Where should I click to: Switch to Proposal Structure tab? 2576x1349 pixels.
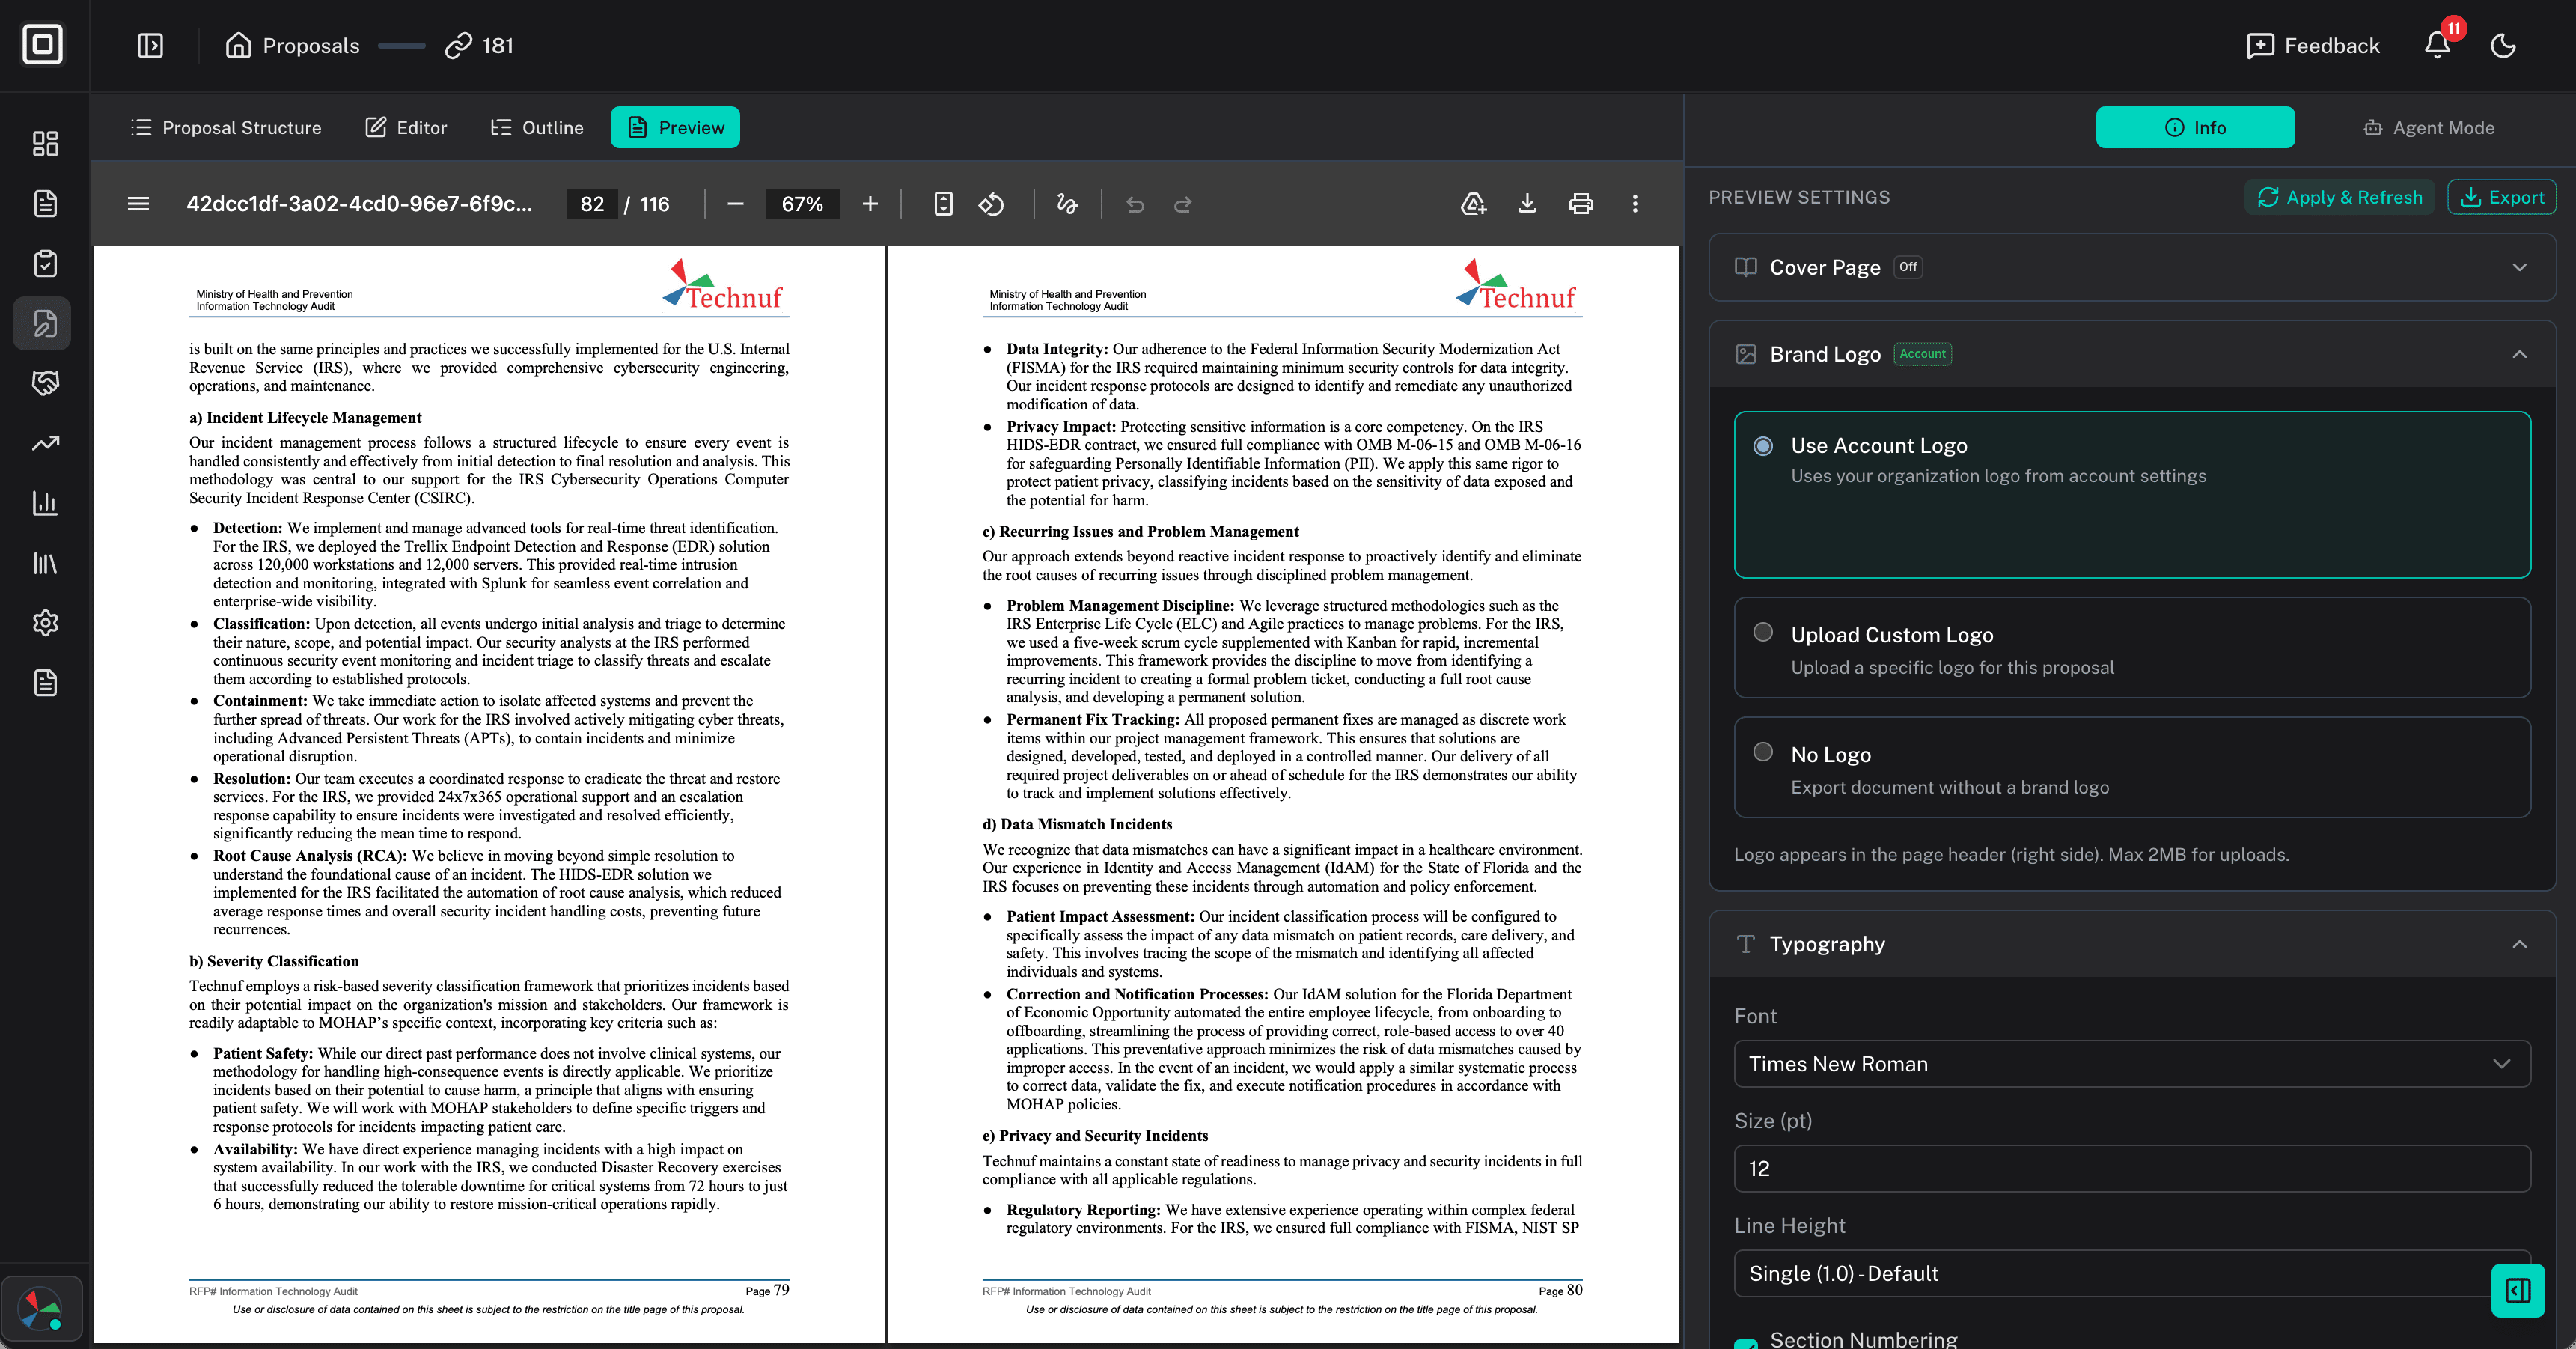tap(226, 127)
